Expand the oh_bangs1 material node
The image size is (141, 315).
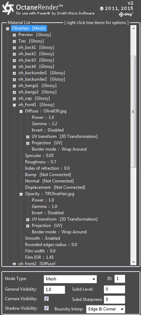(14, 86)
